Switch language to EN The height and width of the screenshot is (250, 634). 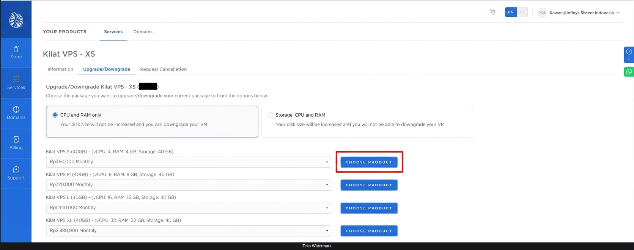(x=511, y=12)
